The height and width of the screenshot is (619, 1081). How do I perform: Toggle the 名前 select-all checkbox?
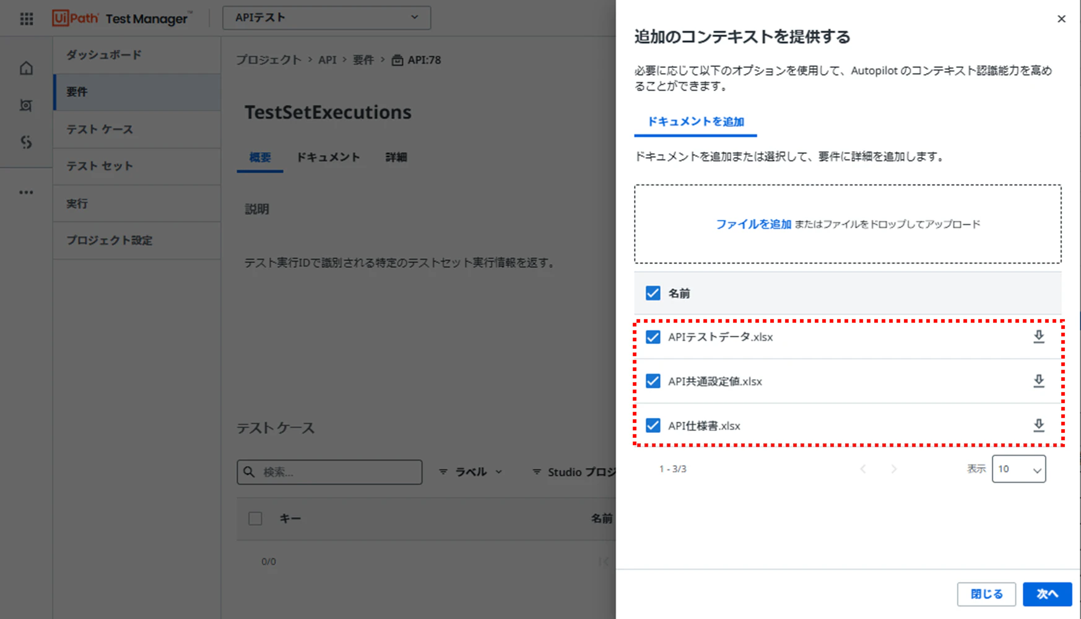point(653,293)
